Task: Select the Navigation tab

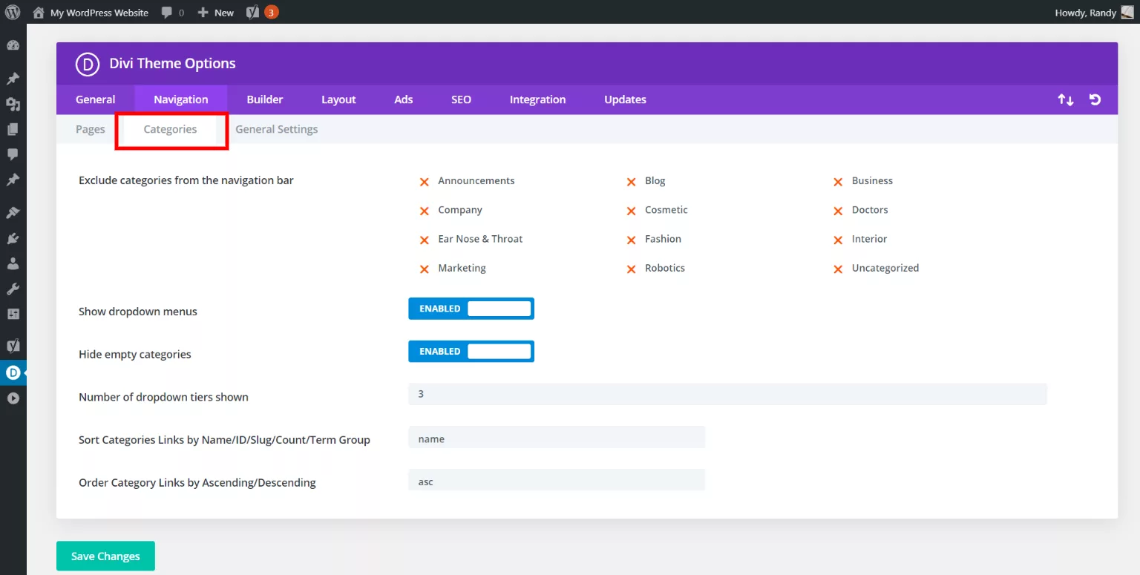Action: [181, 99]
